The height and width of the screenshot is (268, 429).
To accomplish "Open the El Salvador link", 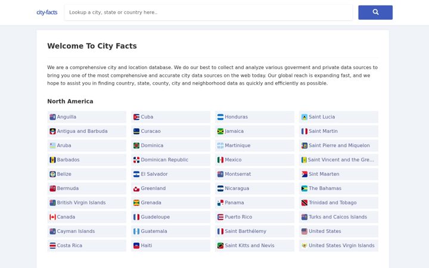I will pos(171,174).
